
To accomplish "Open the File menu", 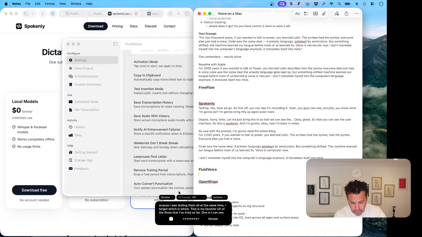I will point(28,4).
